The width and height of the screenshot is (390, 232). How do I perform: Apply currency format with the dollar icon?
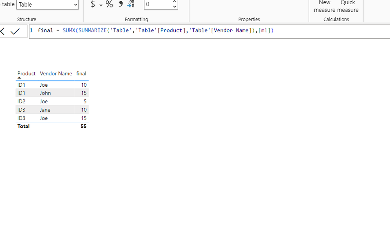(93, 4)
